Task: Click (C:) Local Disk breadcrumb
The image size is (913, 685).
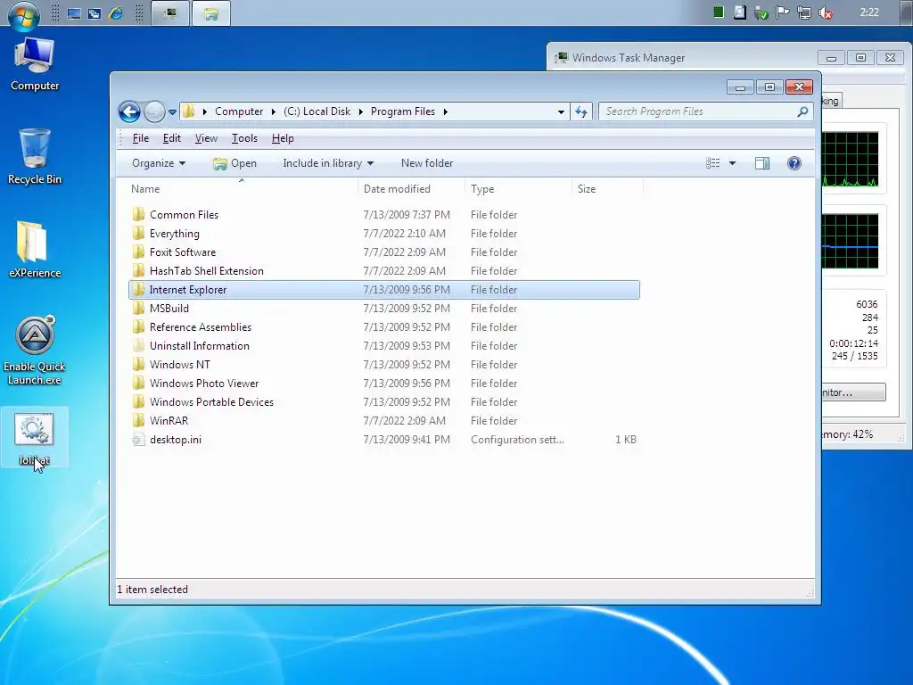Action: click(x=317, y=111)
